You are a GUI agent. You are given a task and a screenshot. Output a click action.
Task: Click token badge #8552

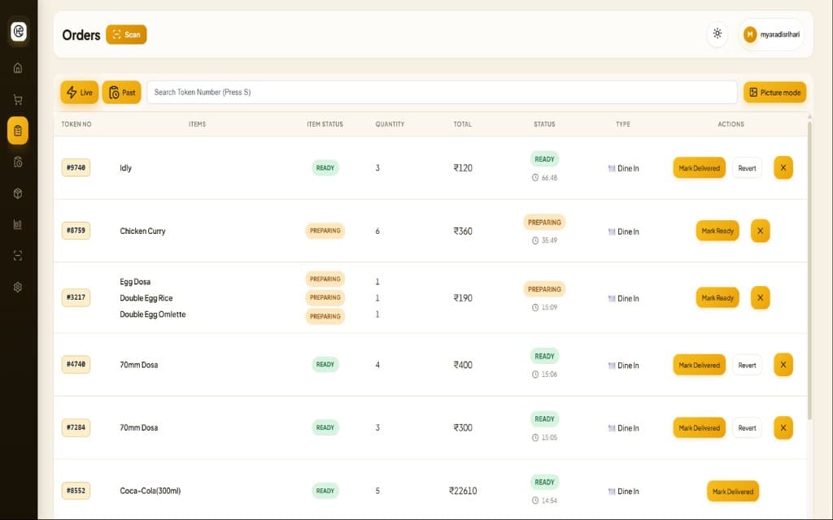click(x=76, y=491)
